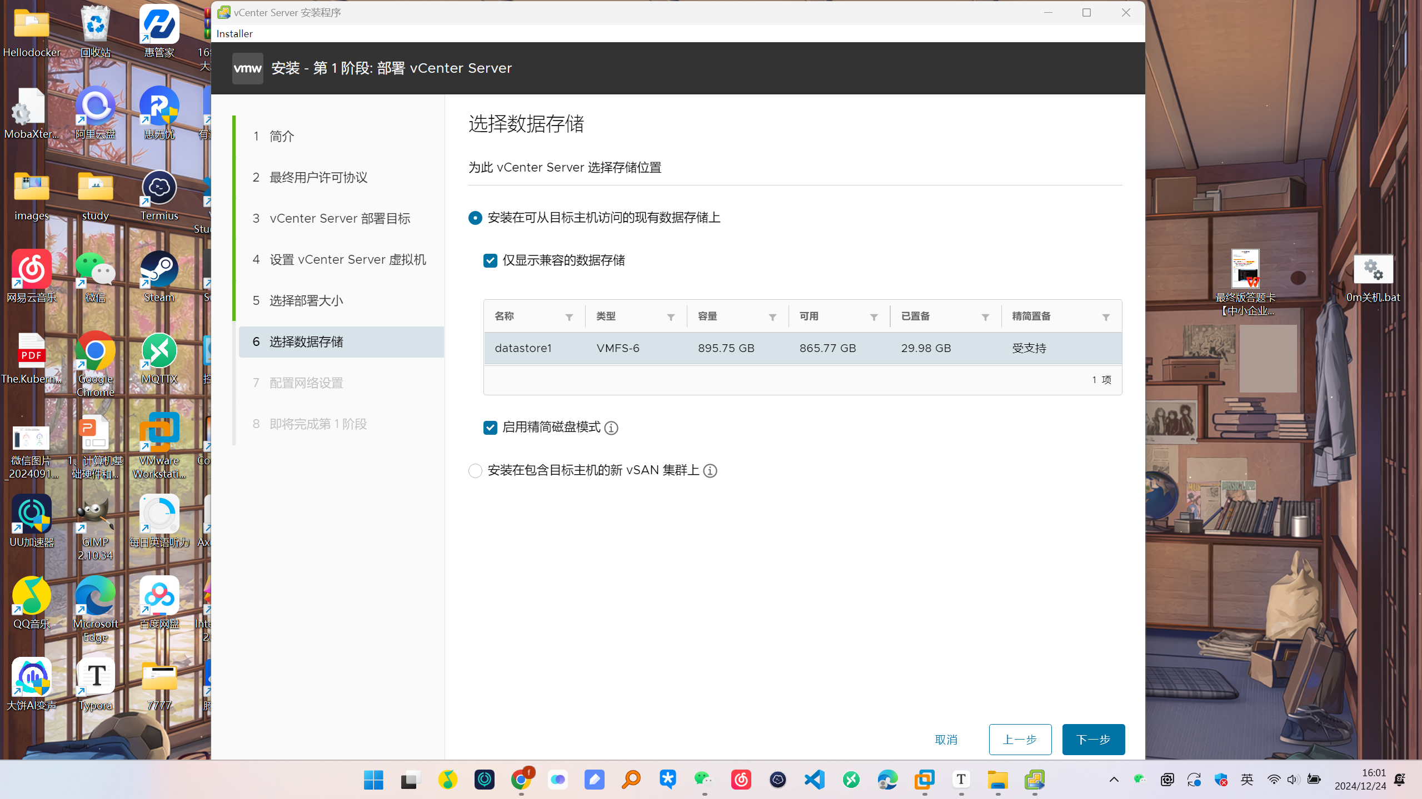Filter the 容量 column
Image resolution: width=1422 pixels, height=799 pixels.
pyautogui.click(x=772, y=317)
